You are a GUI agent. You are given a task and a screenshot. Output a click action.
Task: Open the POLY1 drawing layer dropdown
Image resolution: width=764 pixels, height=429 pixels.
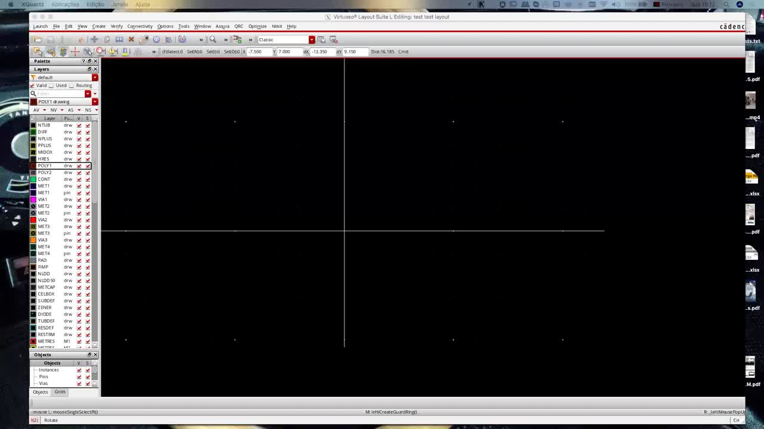[x=94, y=102]
